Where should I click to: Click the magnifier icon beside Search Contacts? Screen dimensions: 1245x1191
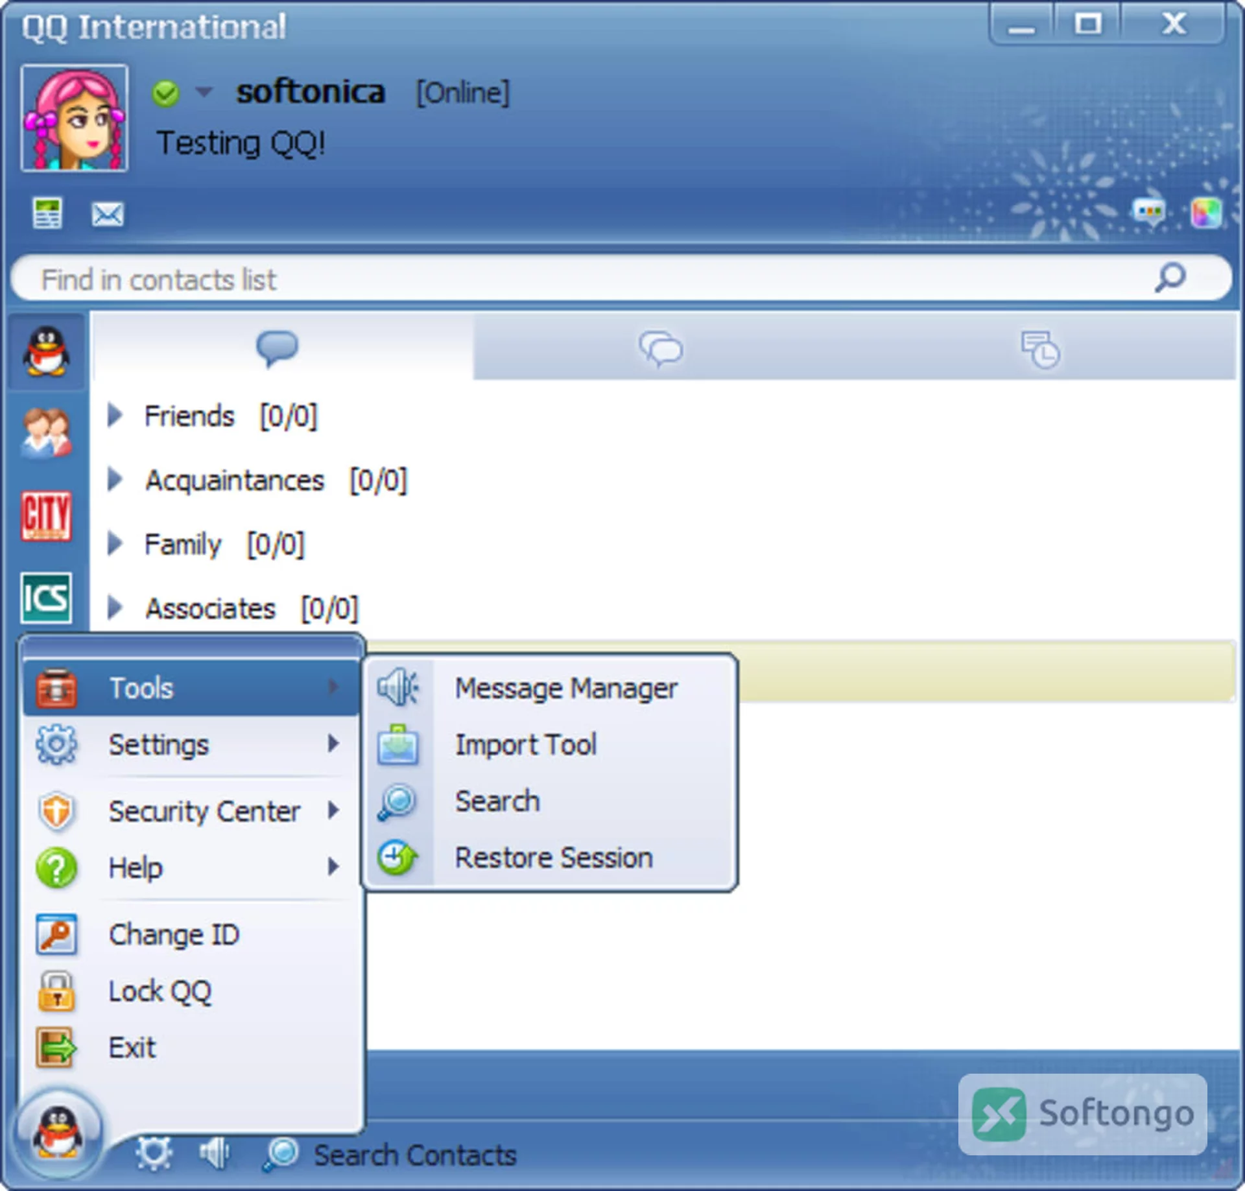click(x=281, y=1155)
